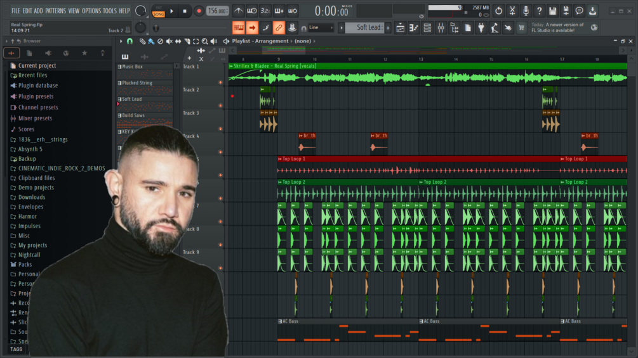The width and height of the screenshot is (638, 358).
Task: Toggle the recording countdown icon
Action: click(265, 11)
